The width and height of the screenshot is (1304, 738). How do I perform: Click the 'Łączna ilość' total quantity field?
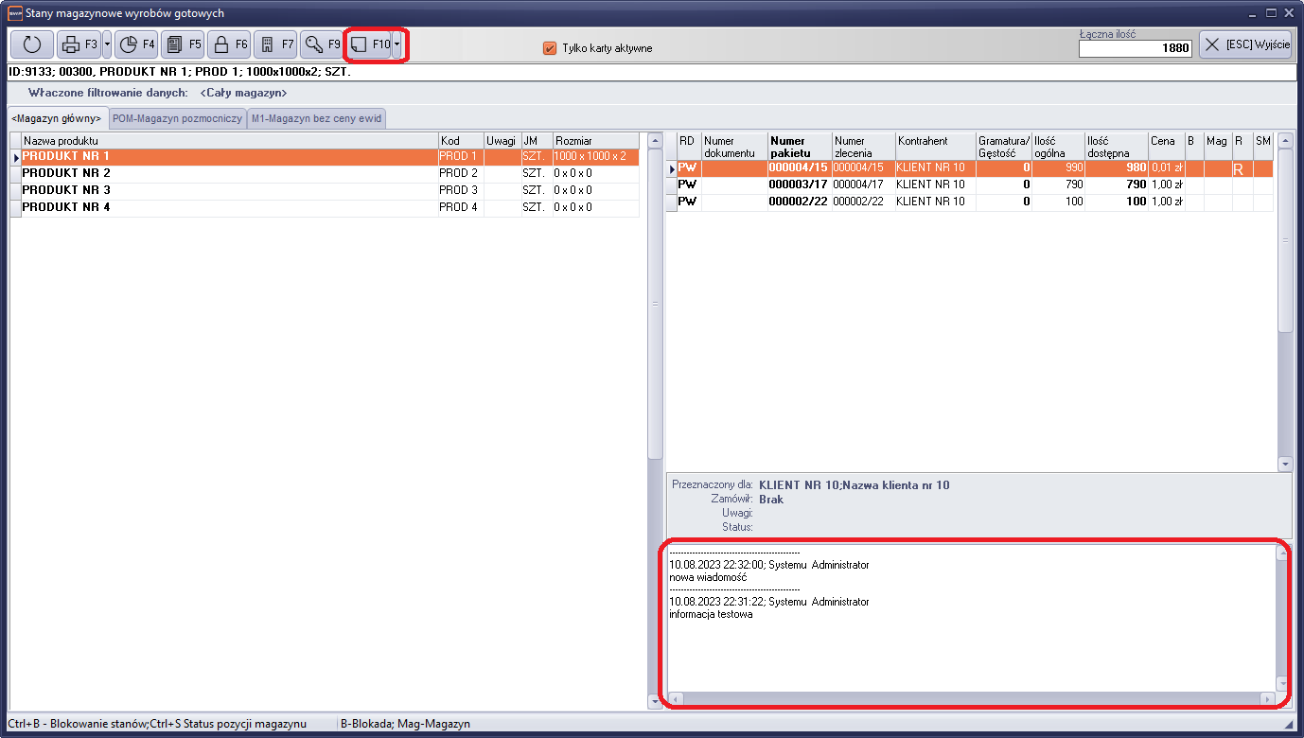(1136, 48)
